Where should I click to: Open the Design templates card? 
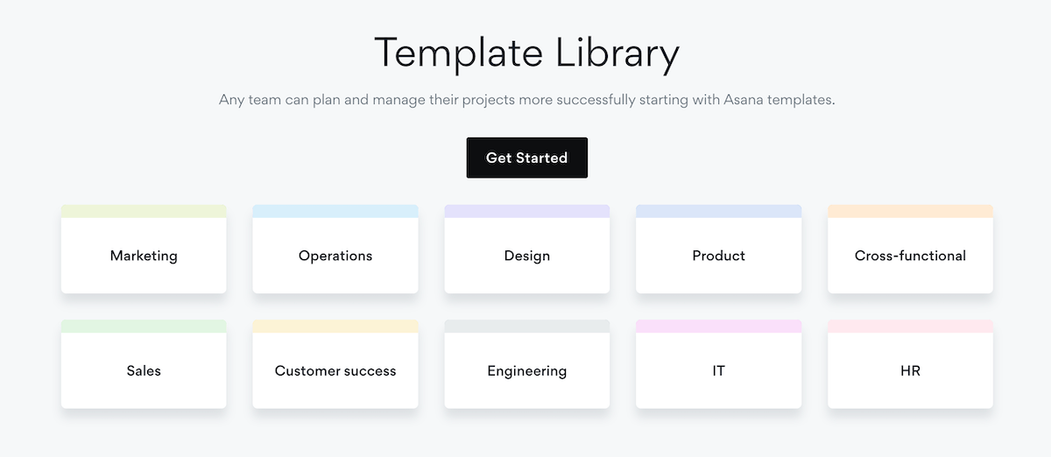[x=526, y=256]
